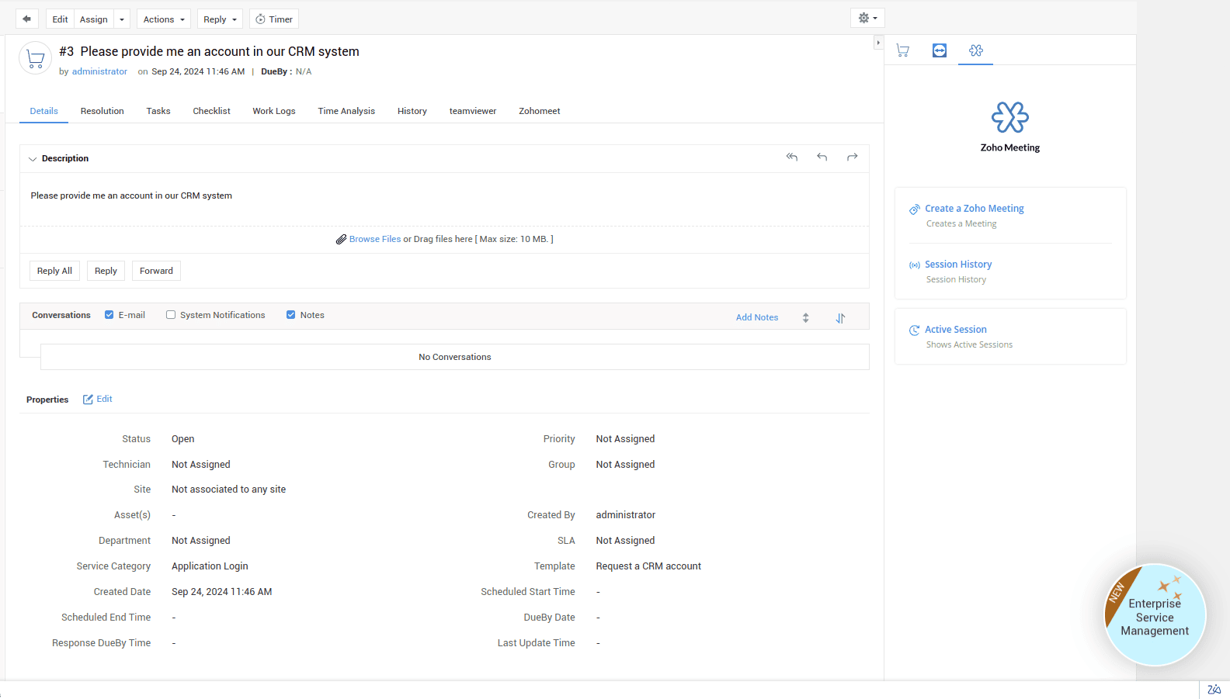Image resolution: width=1230 pixels, height=699 pixels.
Task: Click Edit next to Properties
Action: [98, 400]
